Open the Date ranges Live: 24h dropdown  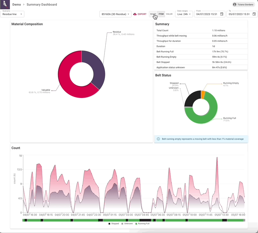coord(184,14)
